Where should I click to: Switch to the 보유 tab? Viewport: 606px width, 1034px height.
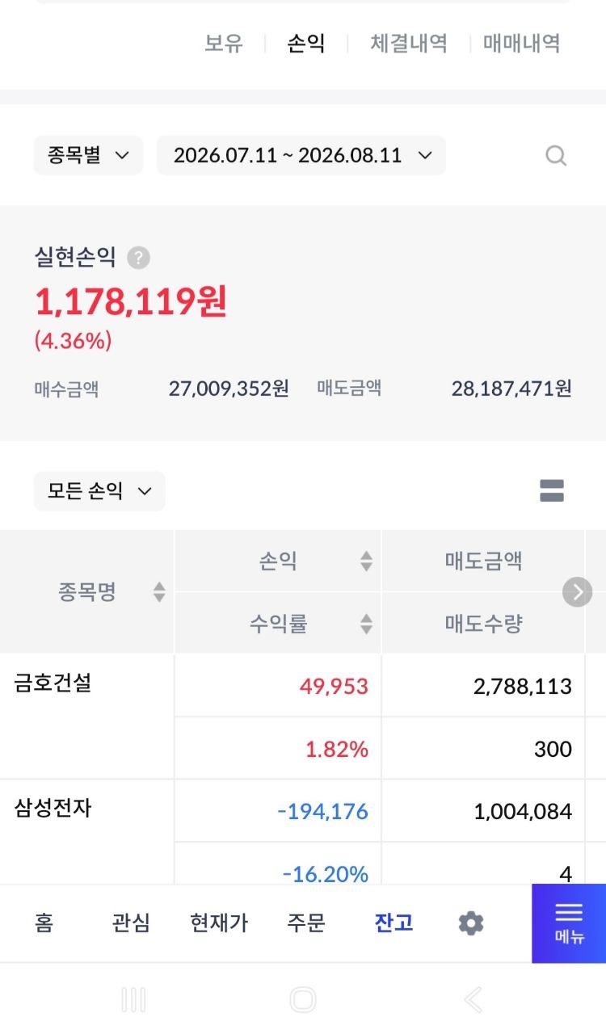tap(224, 43)
